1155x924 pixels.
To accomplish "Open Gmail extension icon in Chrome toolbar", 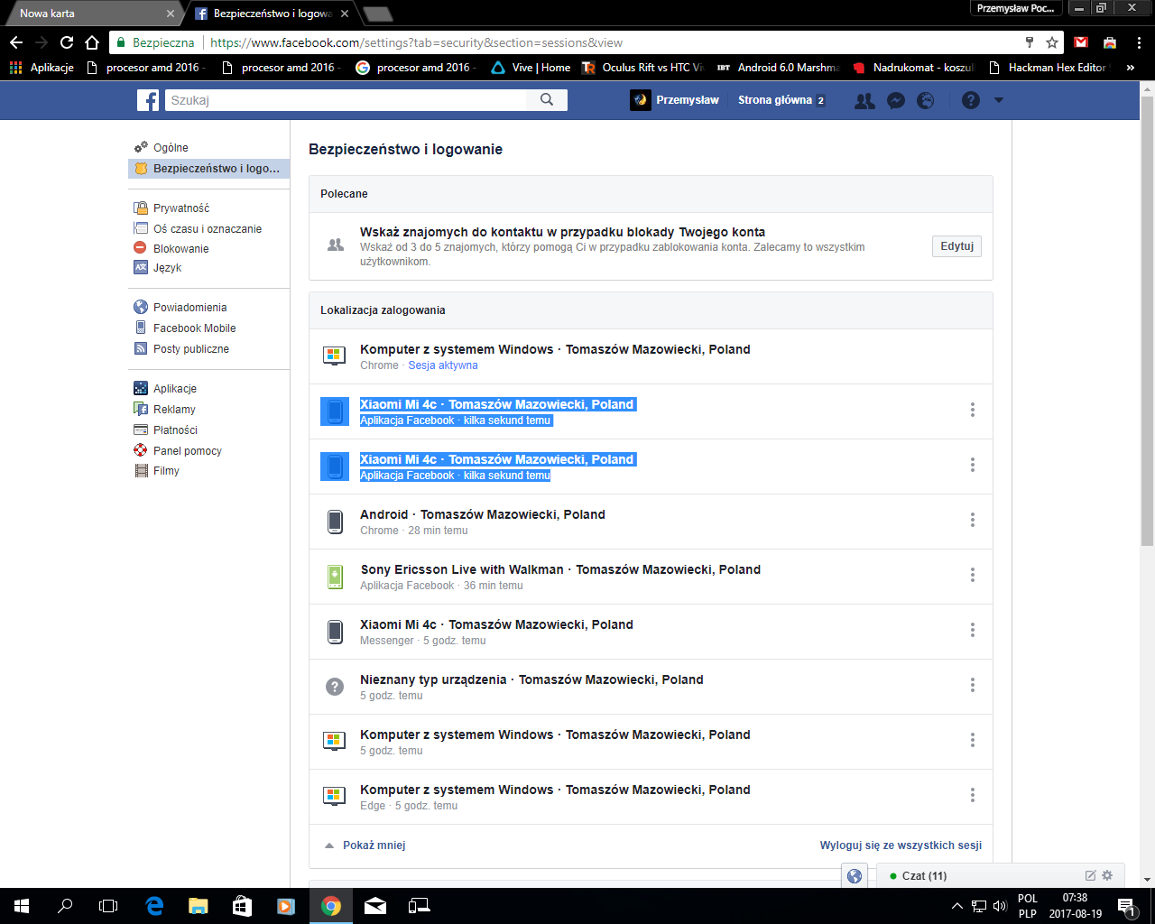I will [x=1081, y=42].
